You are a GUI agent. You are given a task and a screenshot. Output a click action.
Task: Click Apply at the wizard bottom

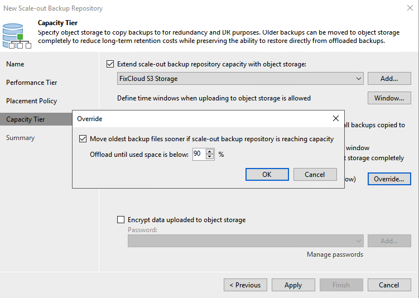(293, 285)
